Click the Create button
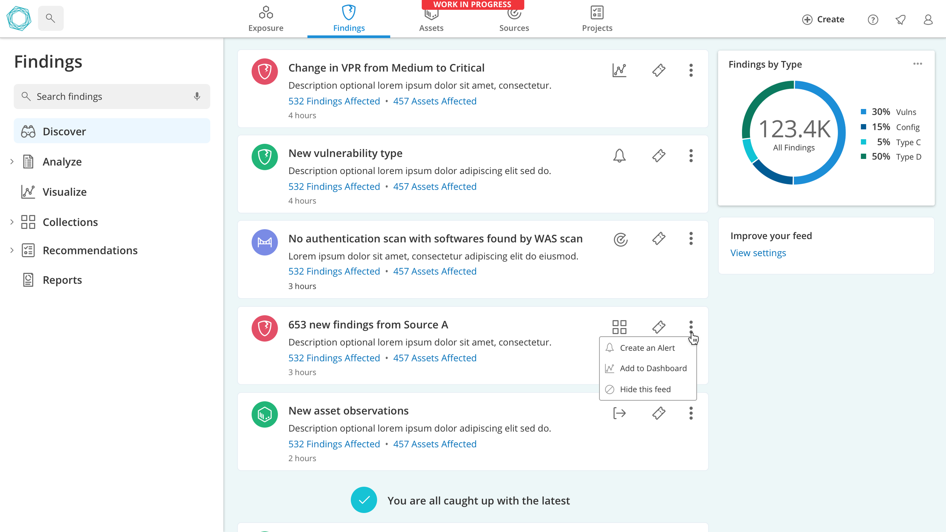The image size is (946, 532). point(823,20)
